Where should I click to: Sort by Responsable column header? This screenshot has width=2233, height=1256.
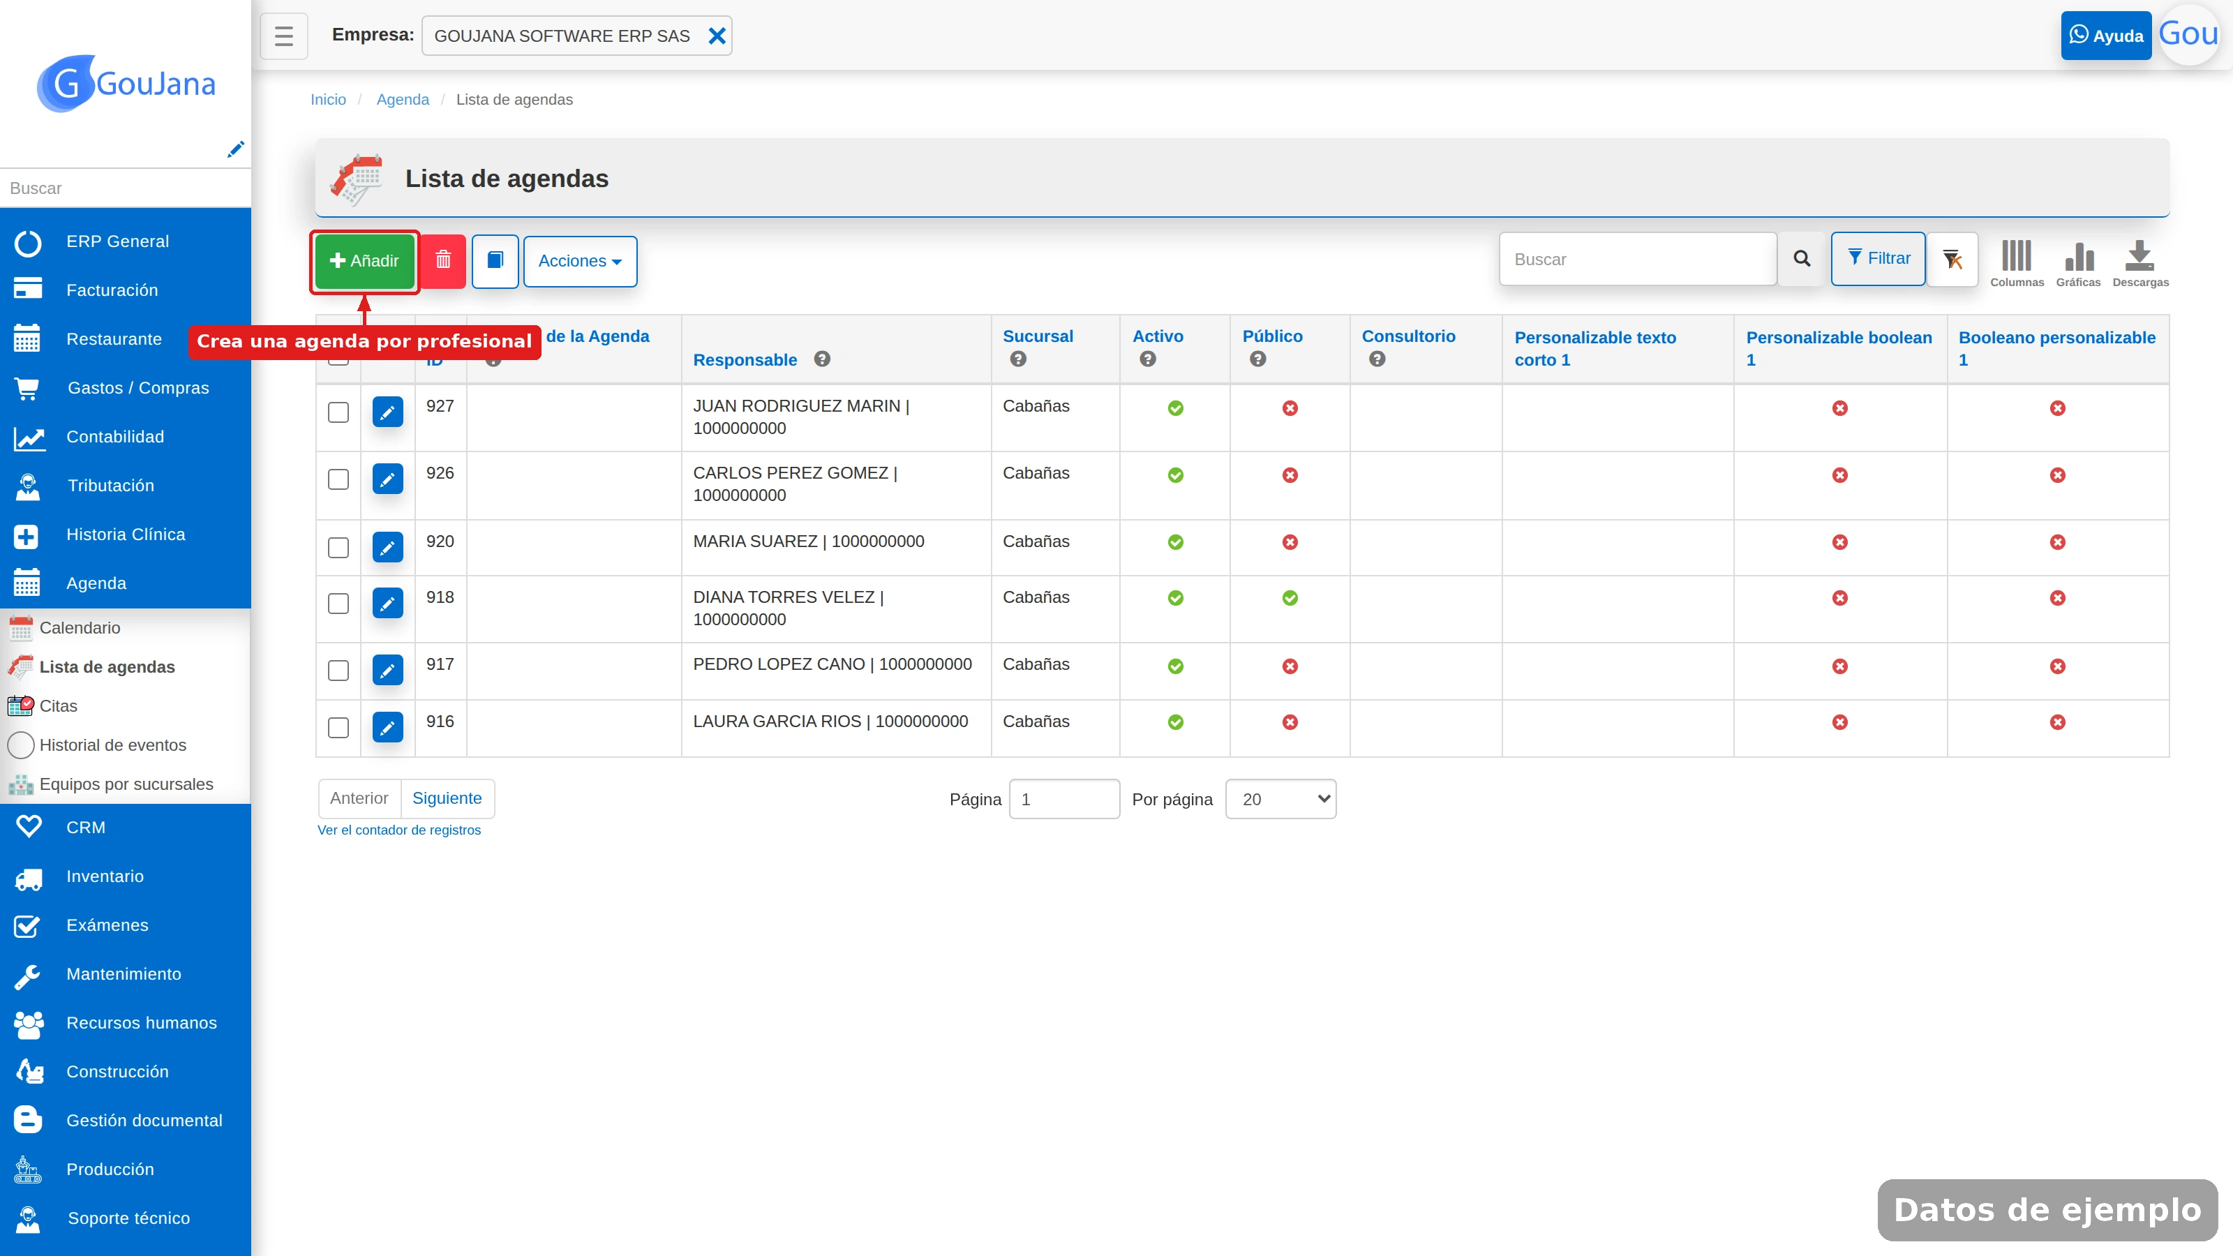pos(745,360)
